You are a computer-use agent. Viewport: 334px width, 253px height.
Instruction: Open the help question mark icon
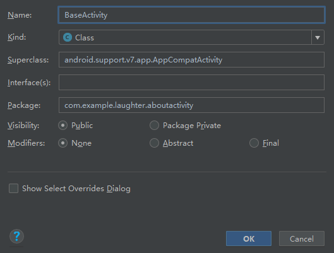(x=16, y=237)
